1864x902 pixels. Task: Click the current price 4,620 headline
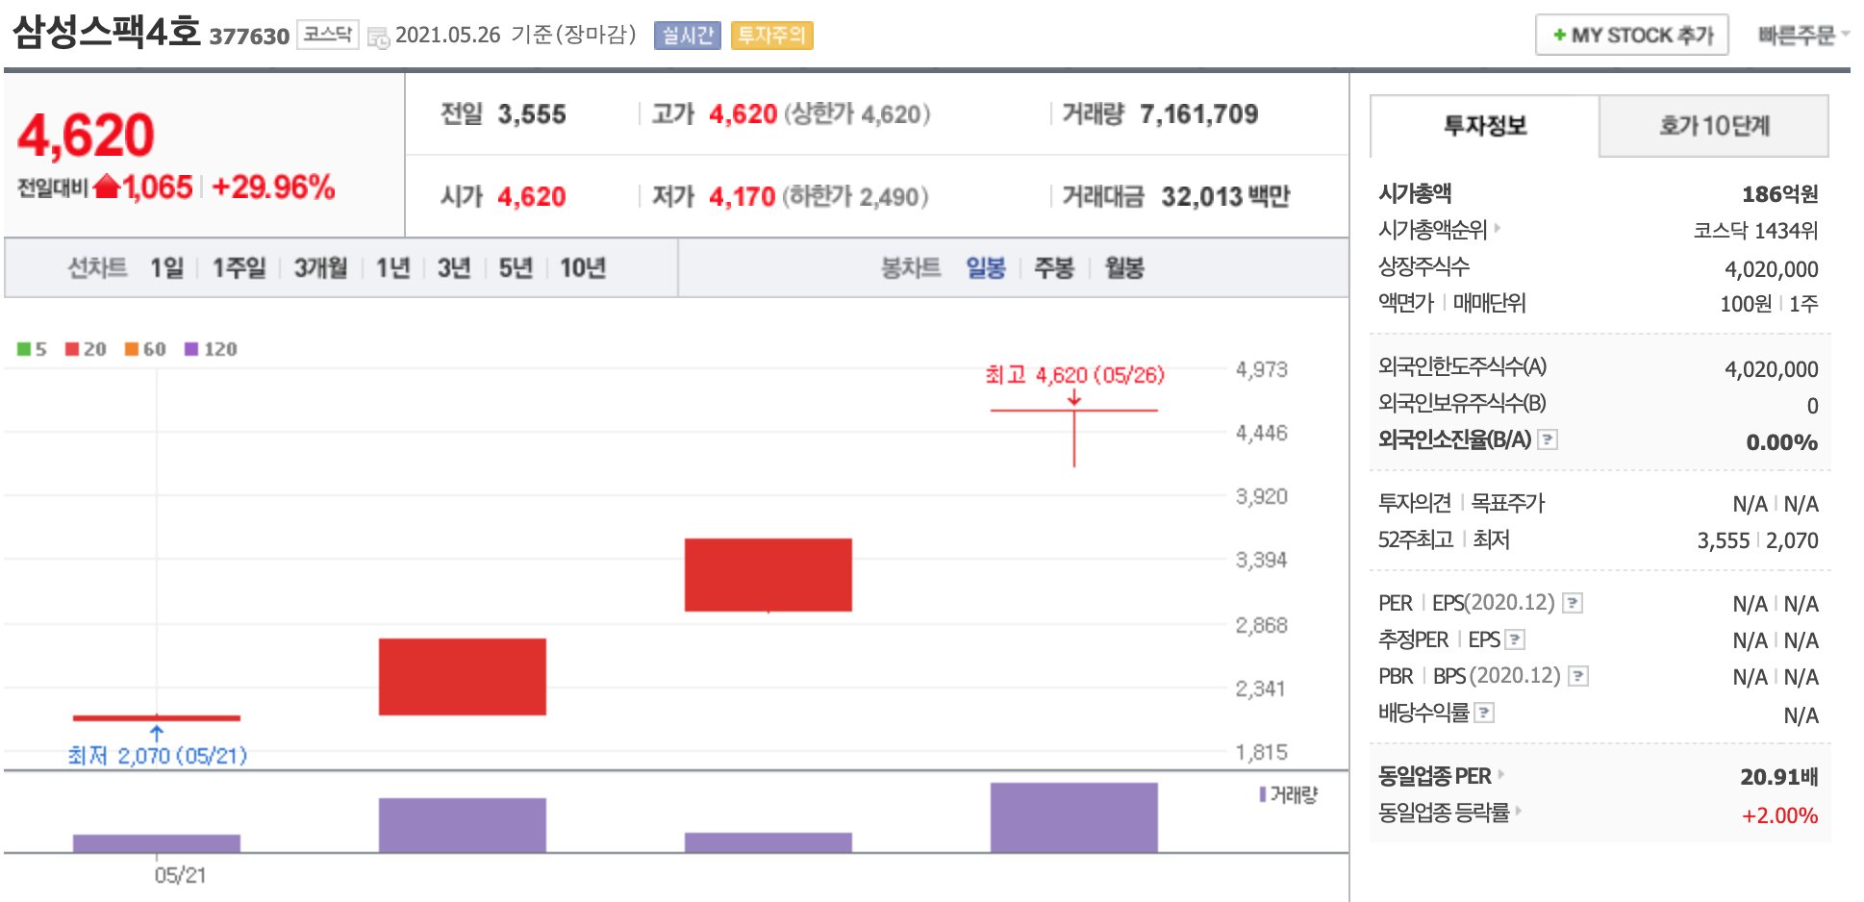(x=86, y=135)
